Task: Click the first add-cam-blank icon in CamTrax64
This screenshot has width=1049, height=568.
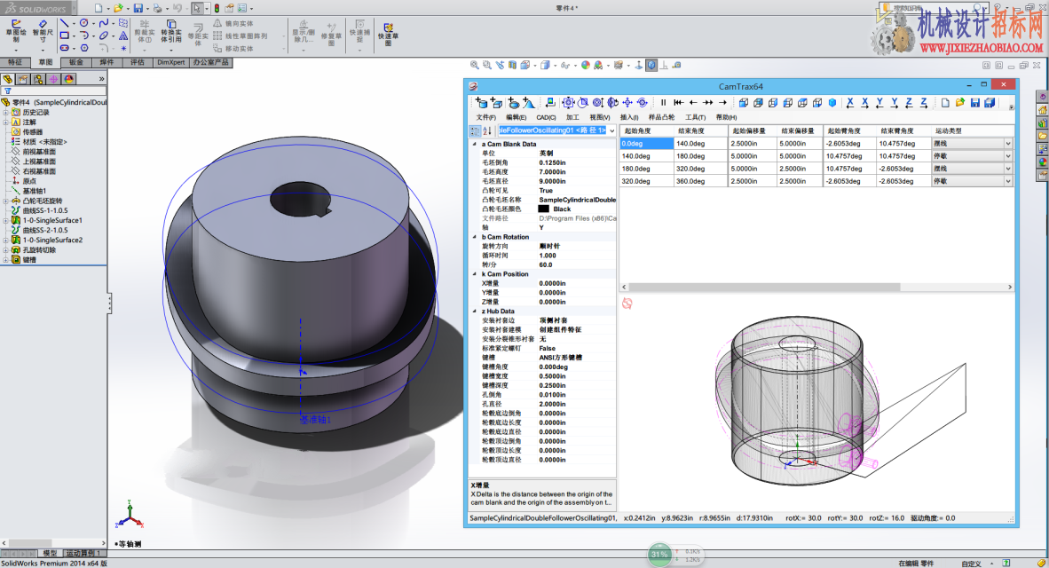Action: [x=482, y=102]
